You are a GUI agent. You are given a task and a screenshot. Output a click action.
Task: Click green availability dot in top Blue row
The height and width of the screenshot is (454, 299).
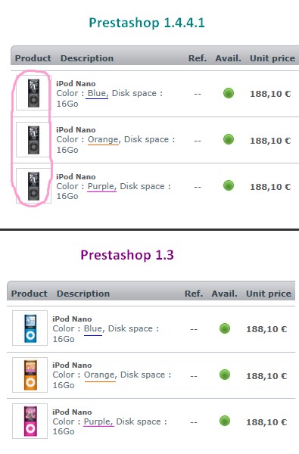[229, 93]
